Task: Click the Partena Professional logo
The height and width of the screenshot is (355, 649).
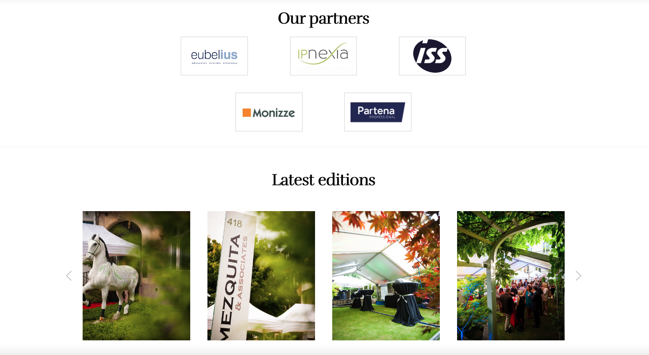Action: click(x=378, y=112)
